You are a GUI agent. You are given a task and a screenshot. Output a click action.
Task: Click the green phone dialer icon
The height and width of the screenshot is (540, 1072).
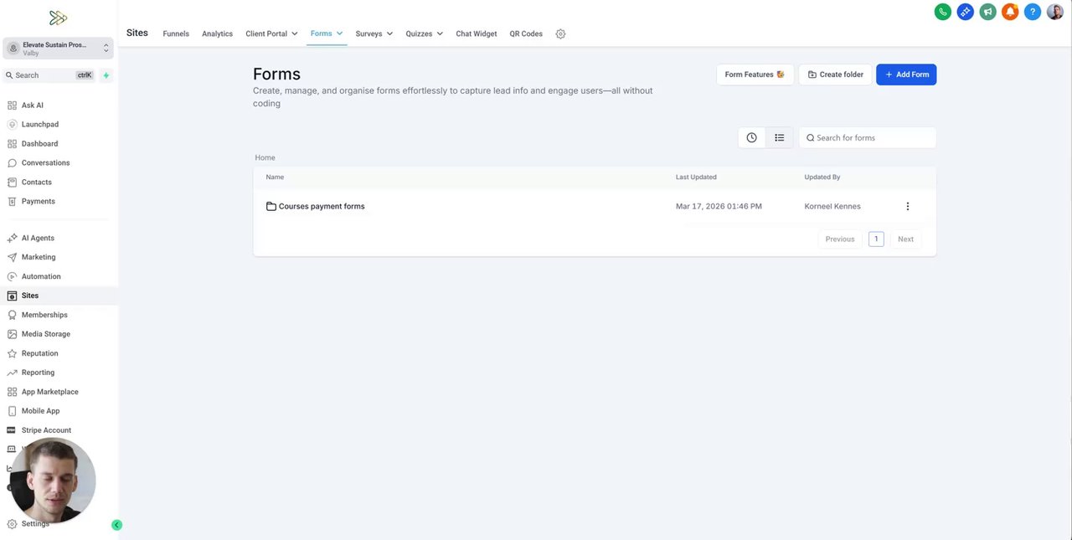[x=943, y=12]
